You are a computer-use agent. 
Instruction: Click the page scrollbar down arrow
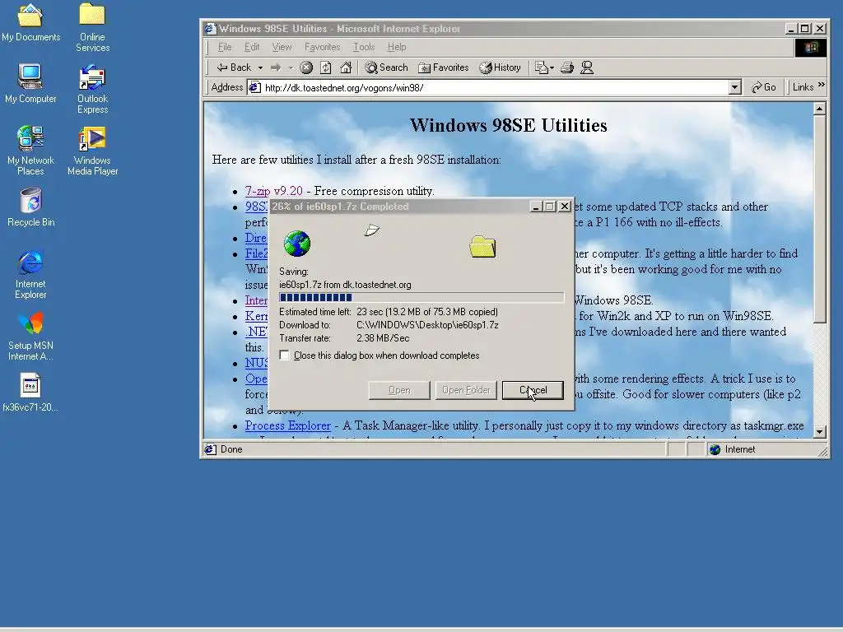coord(819,431)
